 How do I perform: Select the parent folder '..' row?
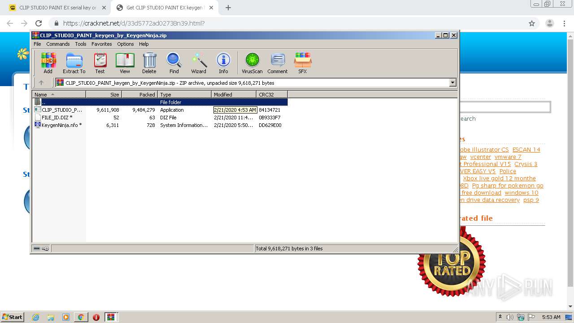160,102
